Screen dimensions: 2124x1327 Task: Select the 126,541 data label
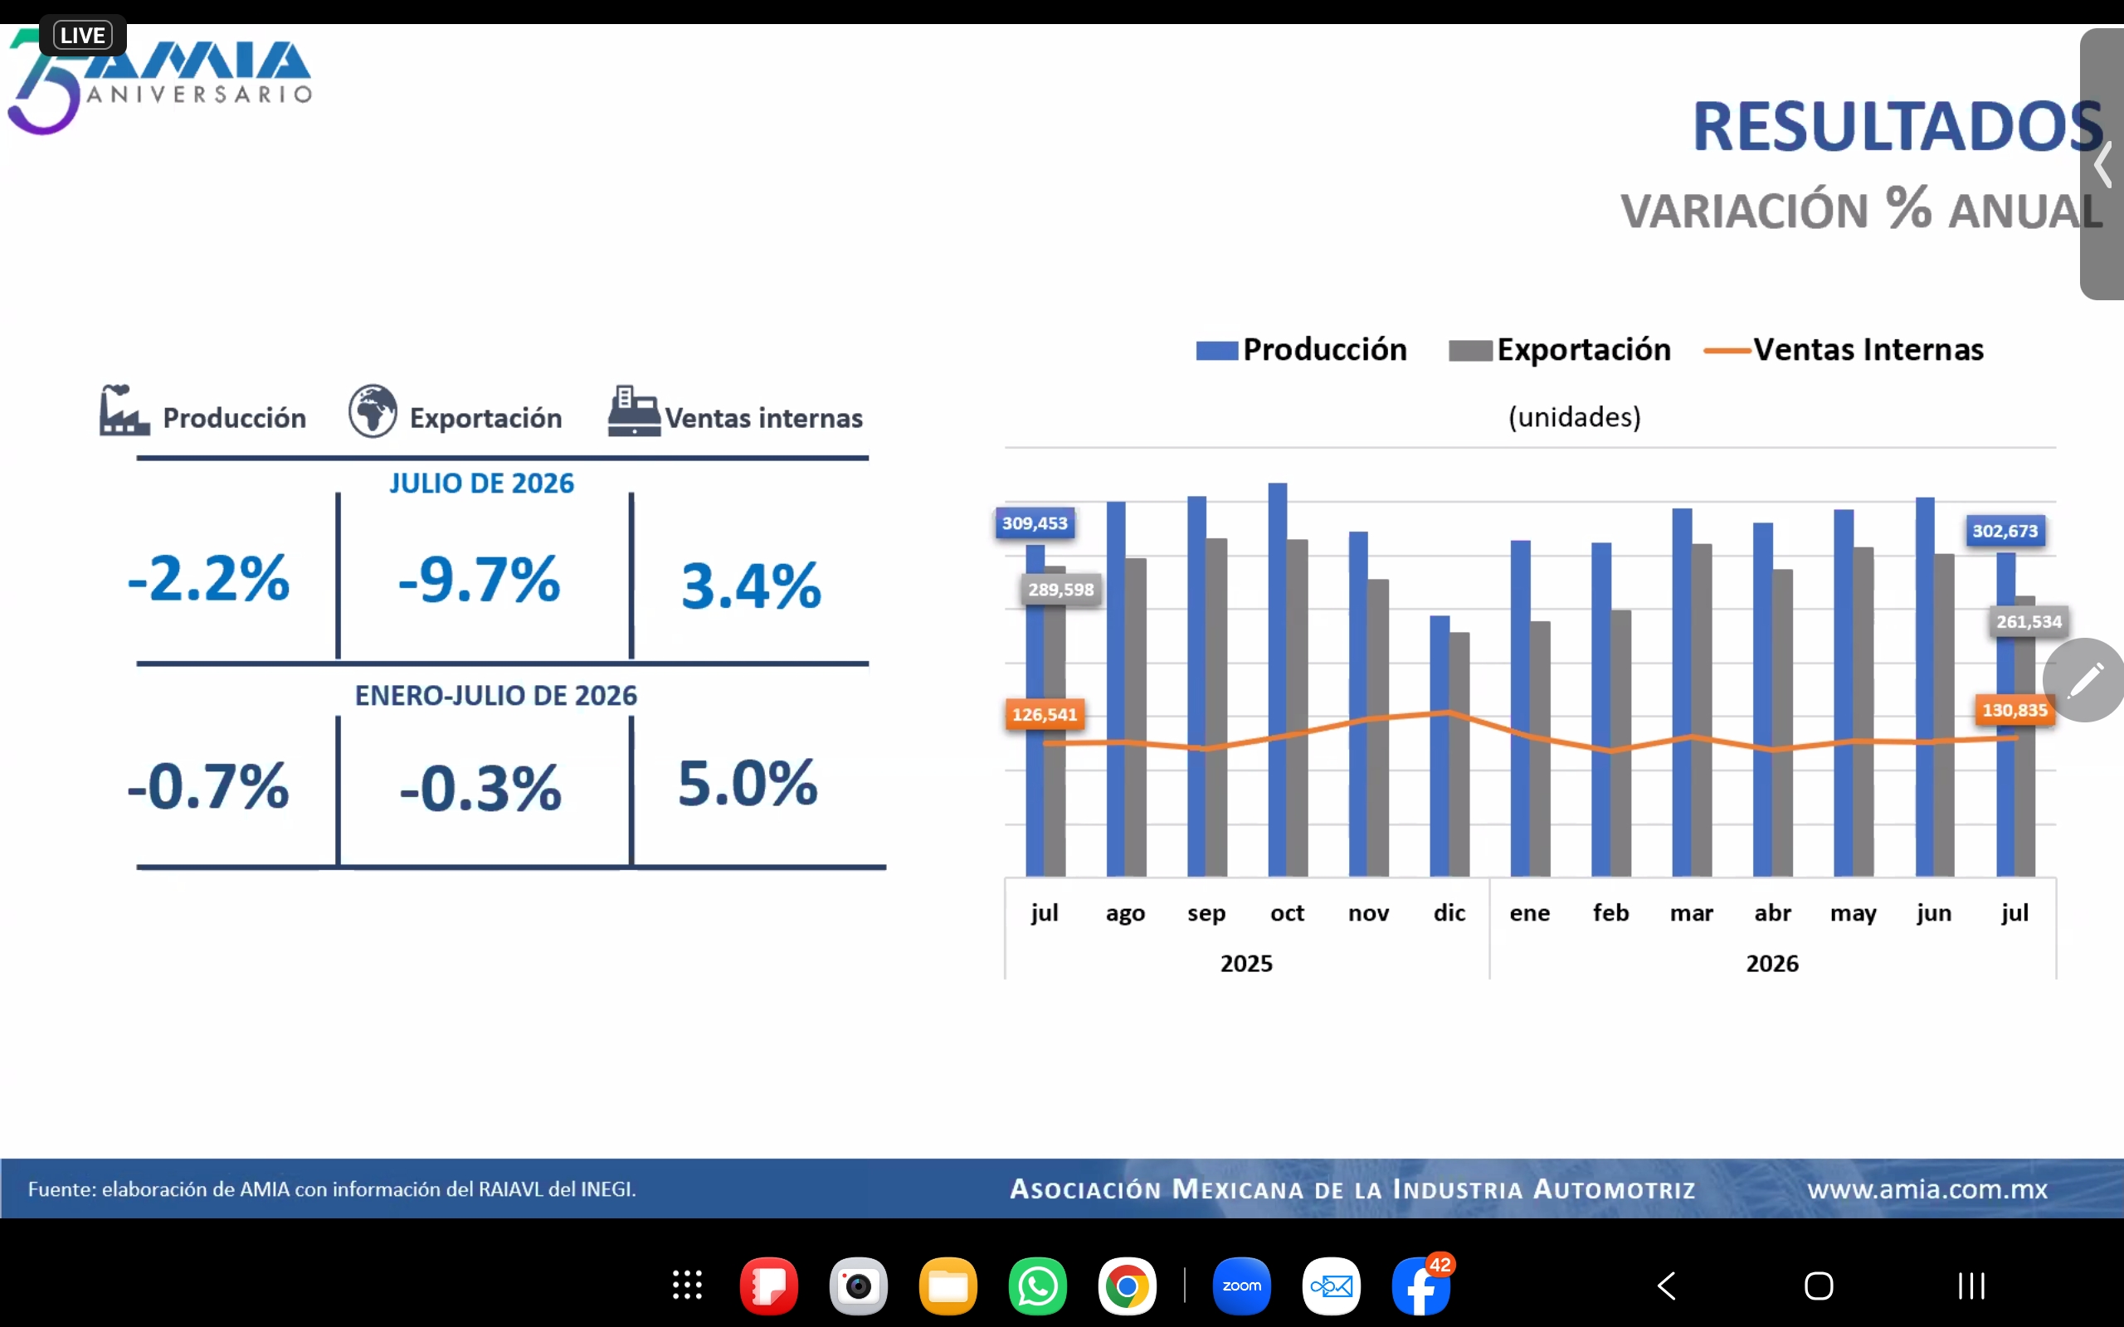click(x=1045, y=714)
